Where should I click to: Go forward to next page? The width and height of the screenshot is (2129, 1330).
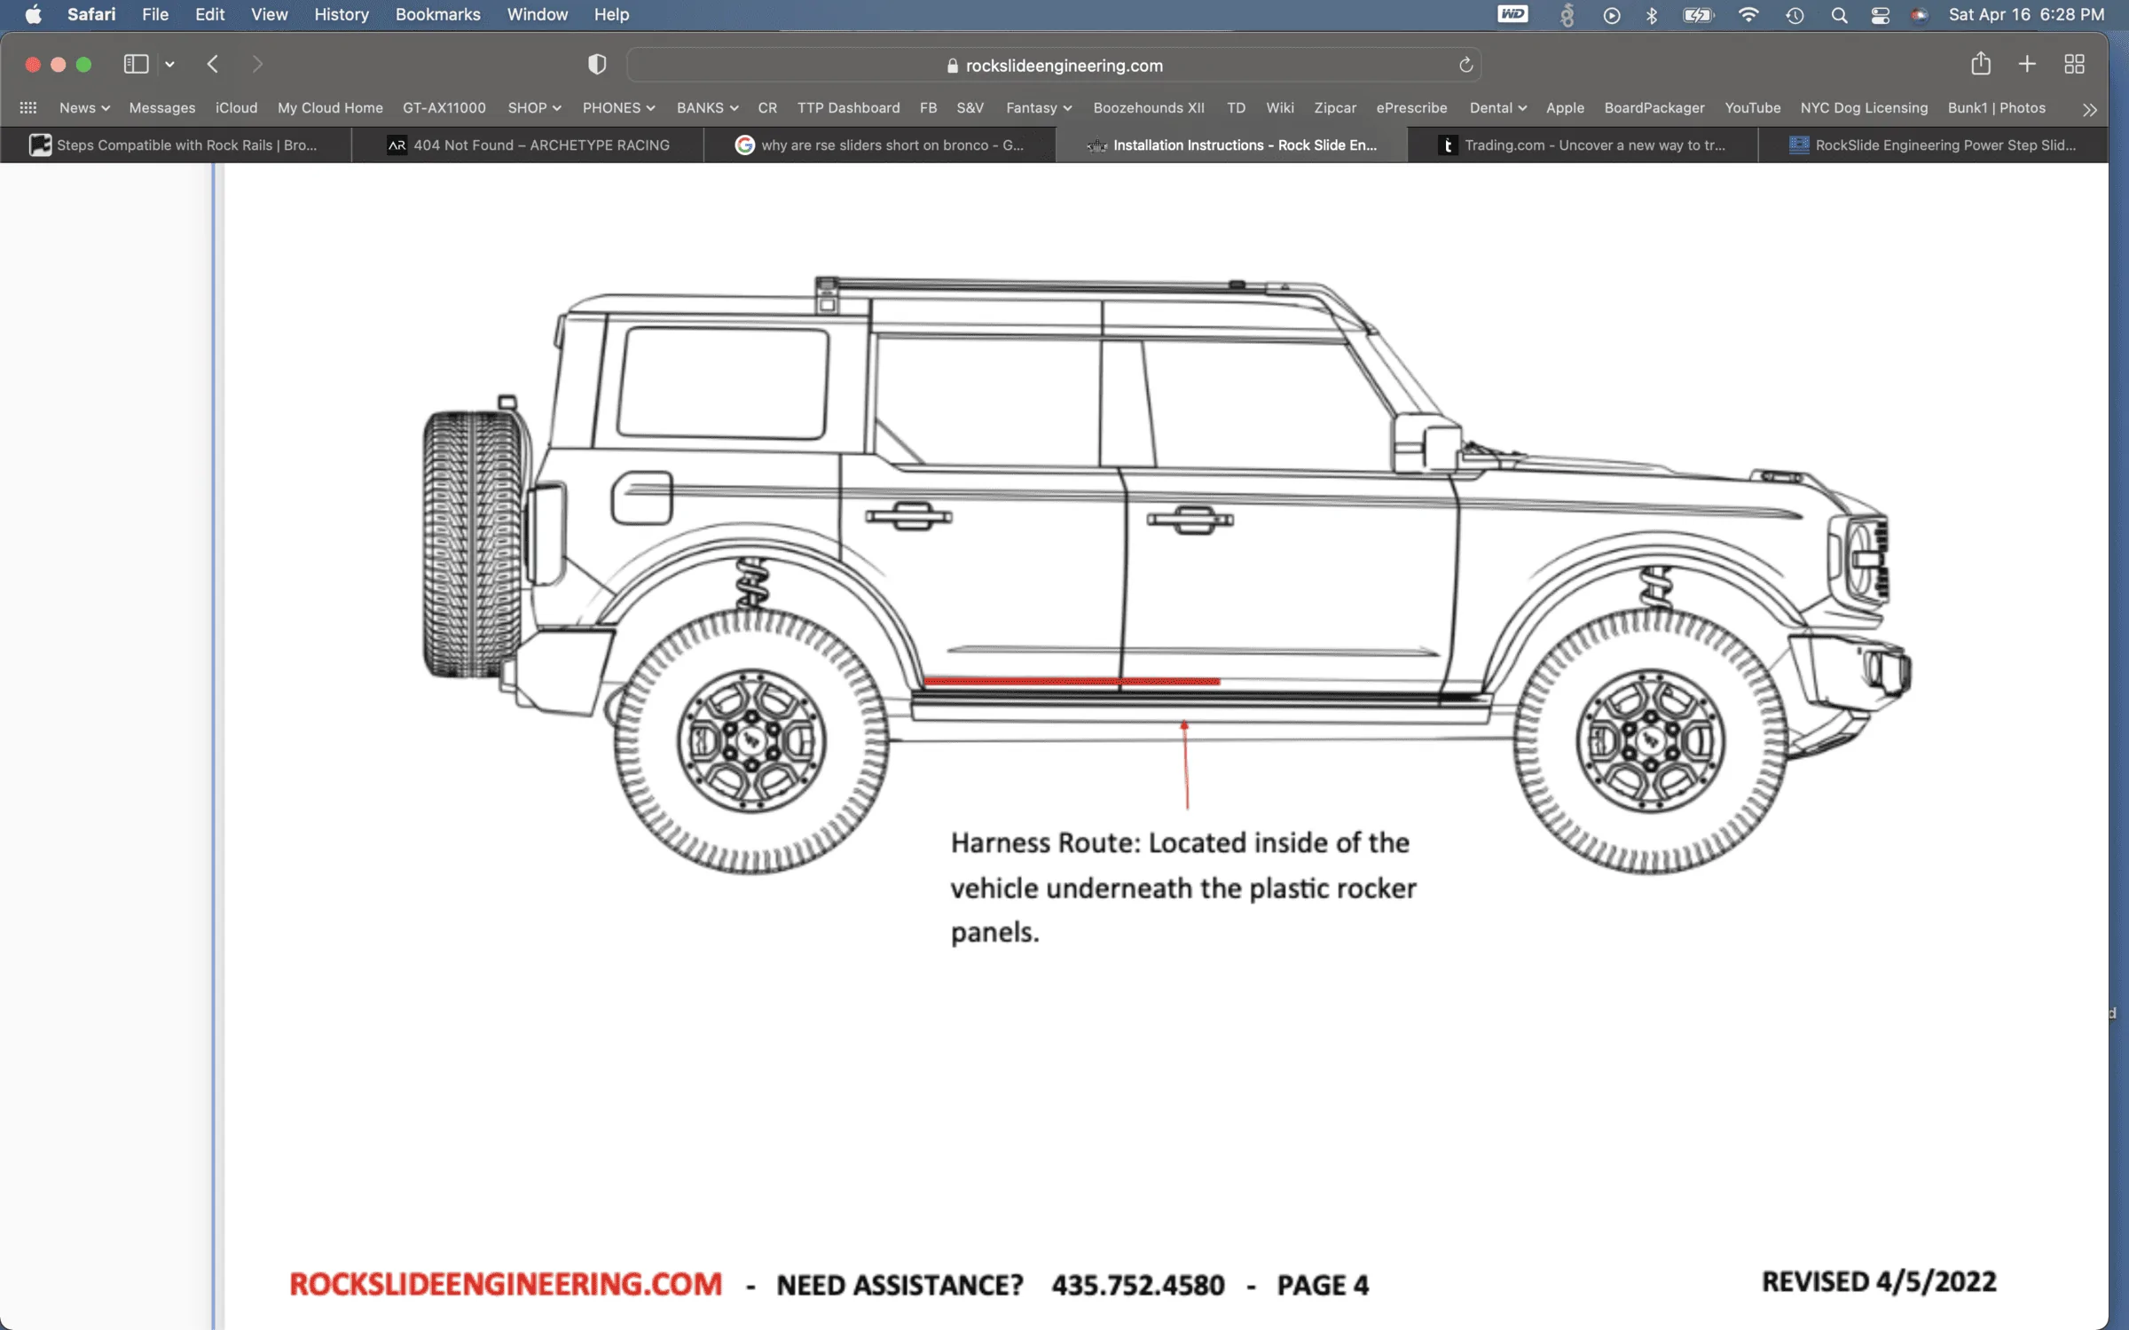[x=257, y=64]
